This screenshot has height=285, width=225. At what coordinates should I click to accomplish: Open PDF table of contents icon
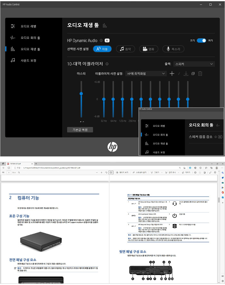(x=3, y=172)
